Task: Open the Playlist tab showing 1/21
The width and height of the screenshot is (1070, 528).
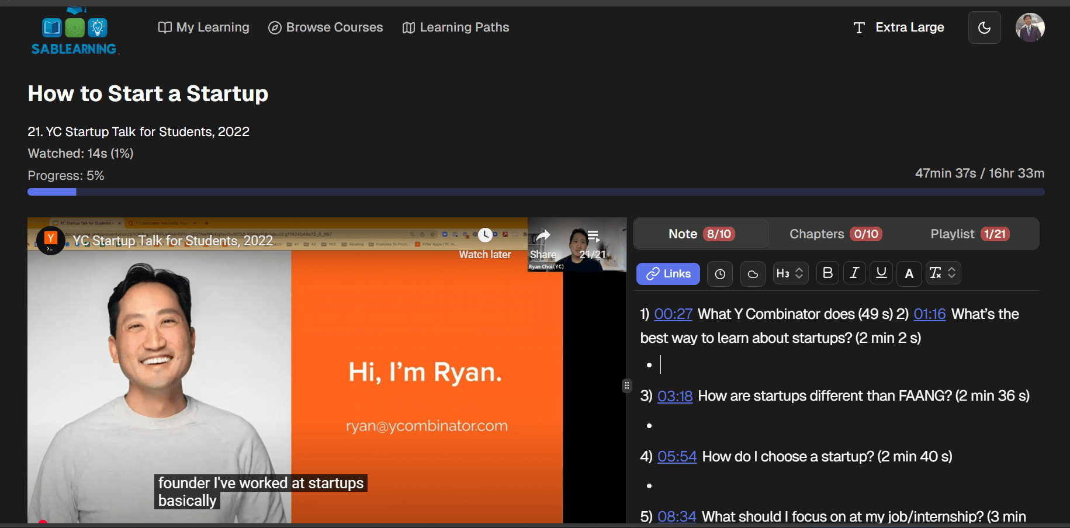Action: click(x=968, y=234)
